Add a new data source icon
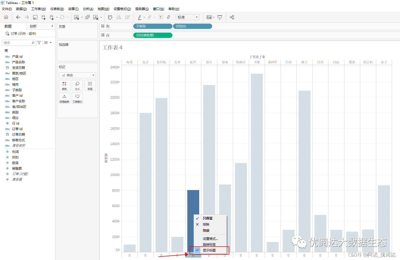 click(43, 17)
